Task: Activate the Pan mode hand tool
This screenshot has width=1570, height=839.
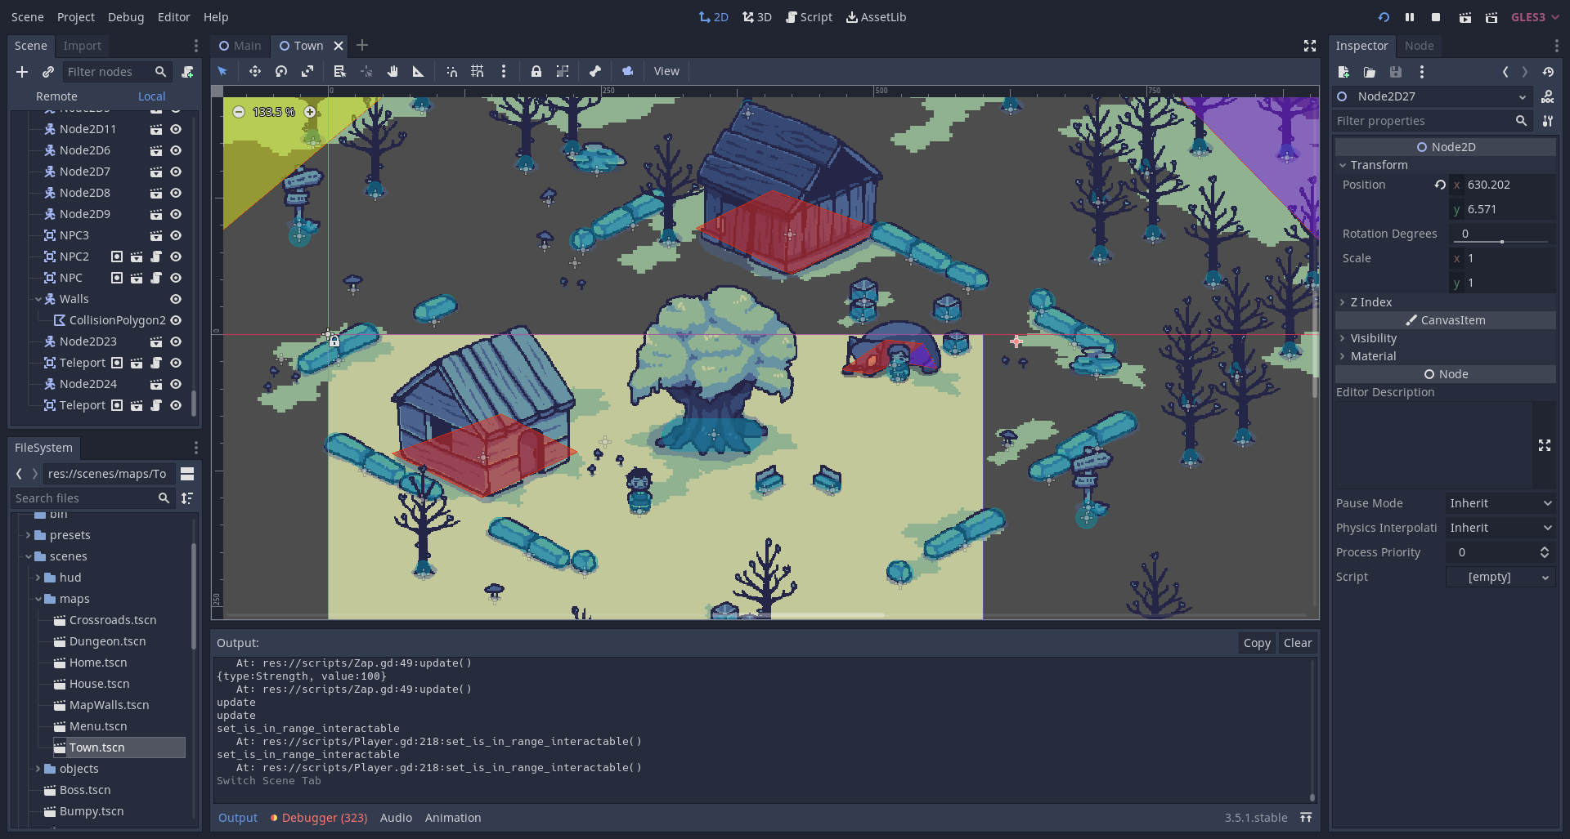Action: [x=392, y=72]
